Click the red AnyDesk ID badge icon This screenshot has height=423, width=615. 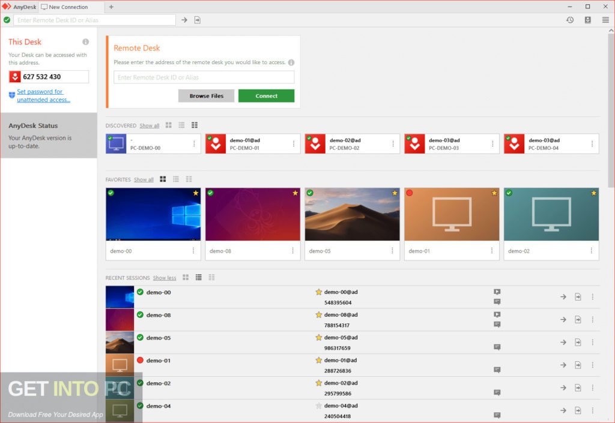tap(15, 76)
